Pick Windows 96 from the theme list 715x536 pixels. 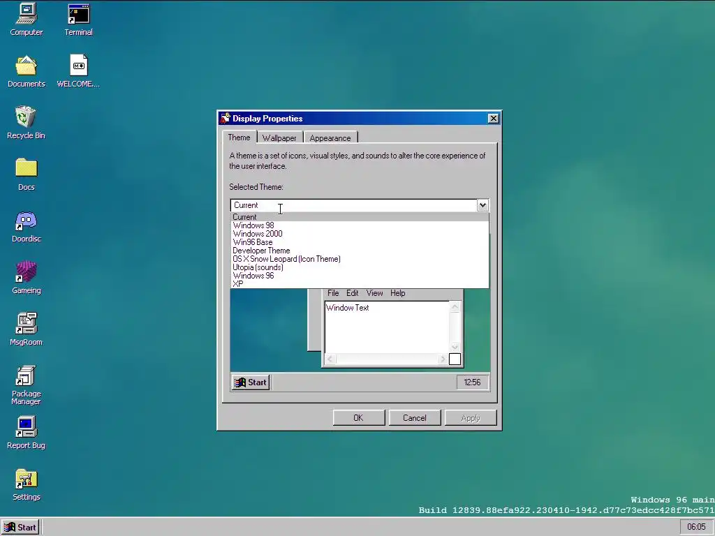point(360,276)
